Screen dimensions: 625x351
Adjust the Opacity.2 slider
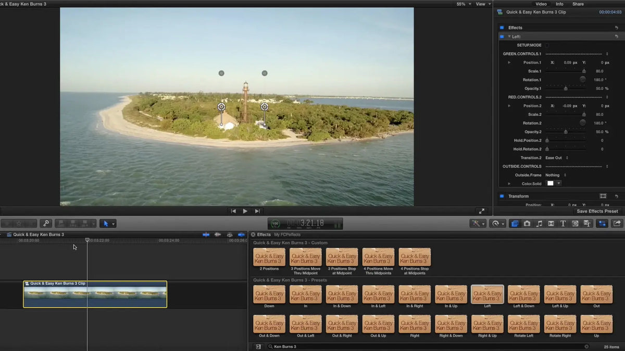[x=565, y=132]
